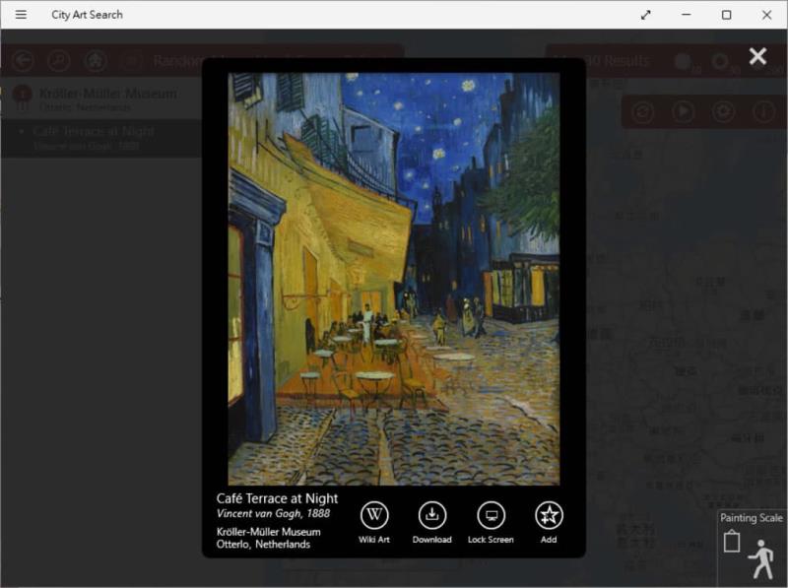This screenshot has width=788, height=588.
Task: Click the "Vincent van Gogh, 1888" caption text
Action: coord(274,513)
